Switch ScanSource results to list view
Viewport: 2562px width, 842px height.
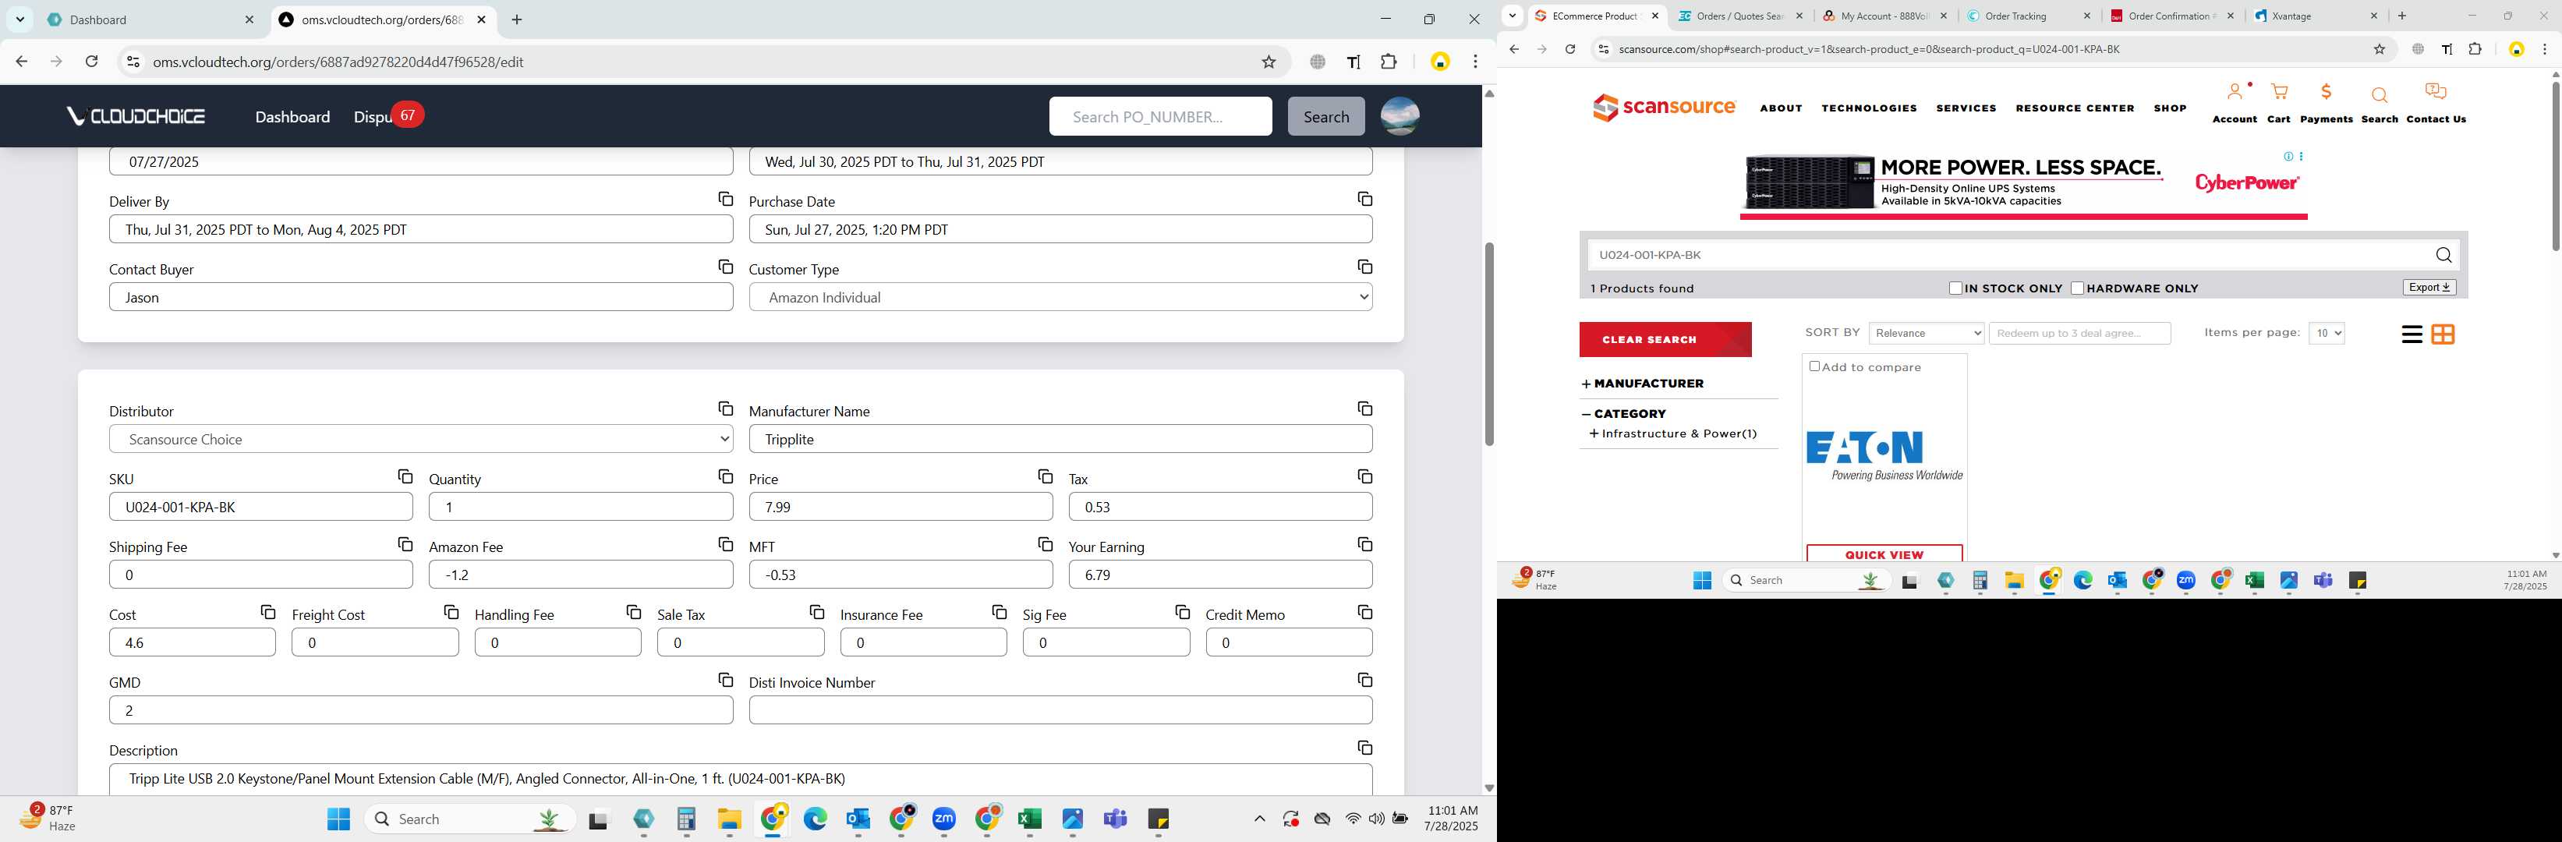[2411, 335]
